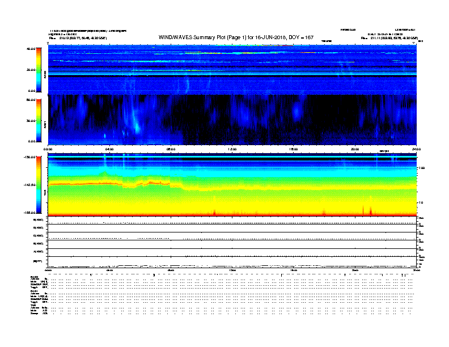
Task: Click the RAD1 vertical axis label
Action: [45, 125]
